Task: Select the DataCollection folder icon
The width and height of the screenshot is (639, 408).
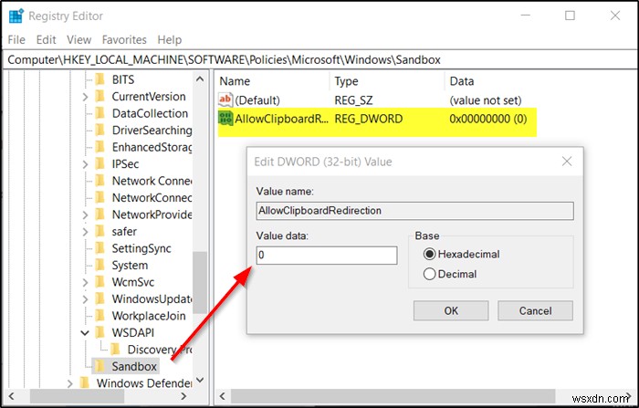Action: [100, 113]
